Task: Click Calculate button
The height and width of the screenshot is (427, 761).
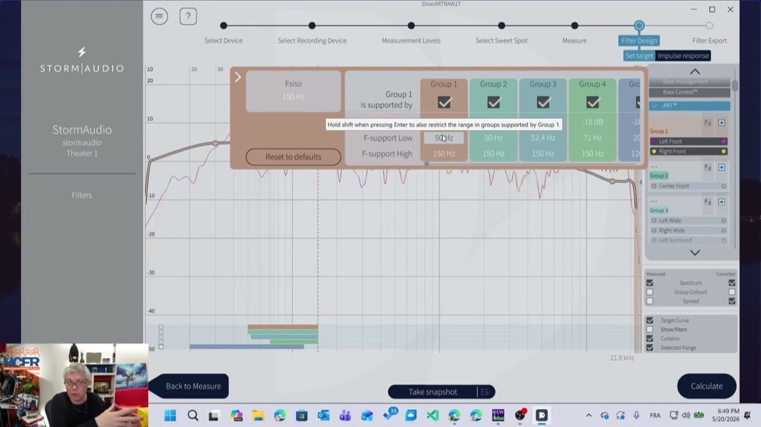Action: tap(706, 386)
